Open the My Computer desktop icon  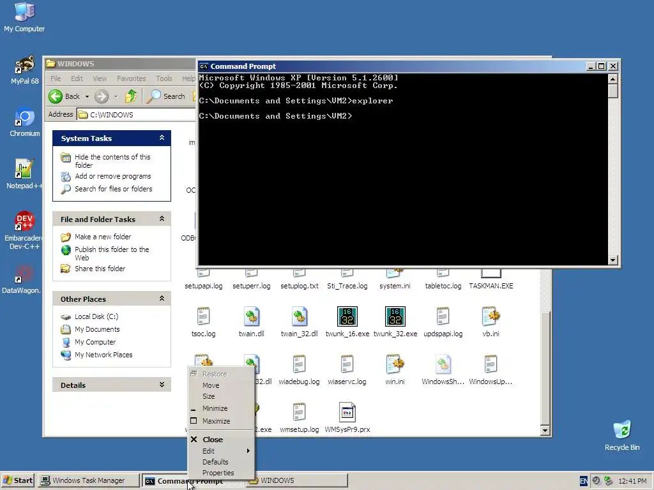tap(24, 17)
